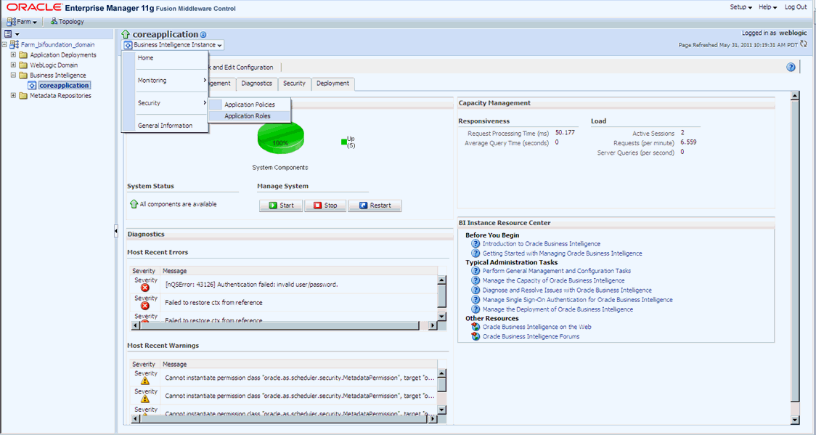Click the first Failed to restore ctx error icon

tap(145, 306)
